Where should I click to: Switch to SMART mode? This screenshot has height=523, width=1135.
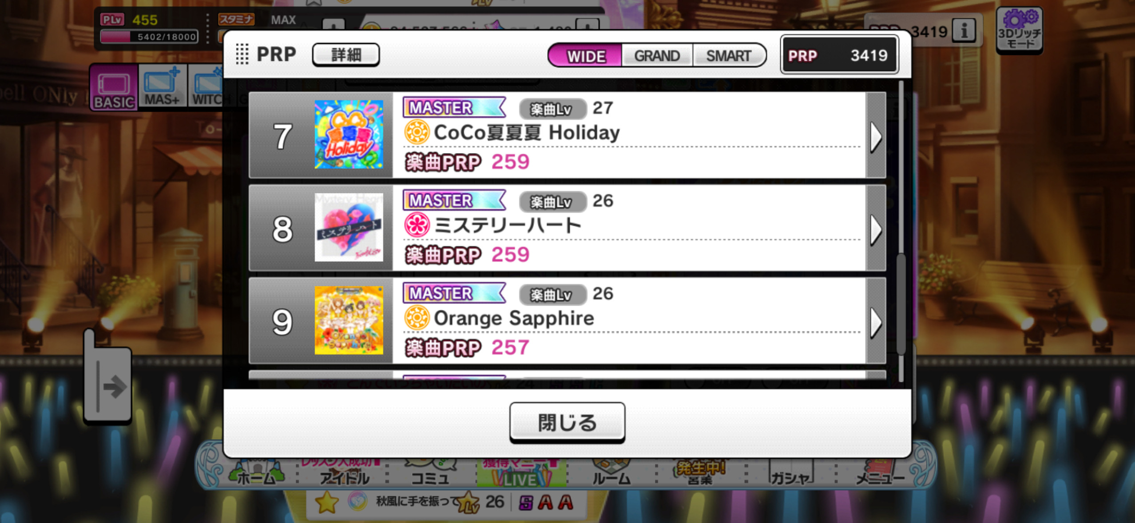(729, 55)
